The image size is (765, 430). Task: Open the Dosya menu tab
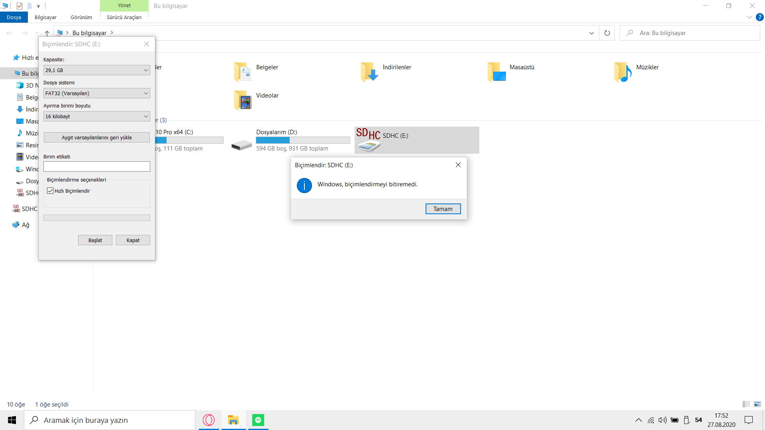[14, 17]
